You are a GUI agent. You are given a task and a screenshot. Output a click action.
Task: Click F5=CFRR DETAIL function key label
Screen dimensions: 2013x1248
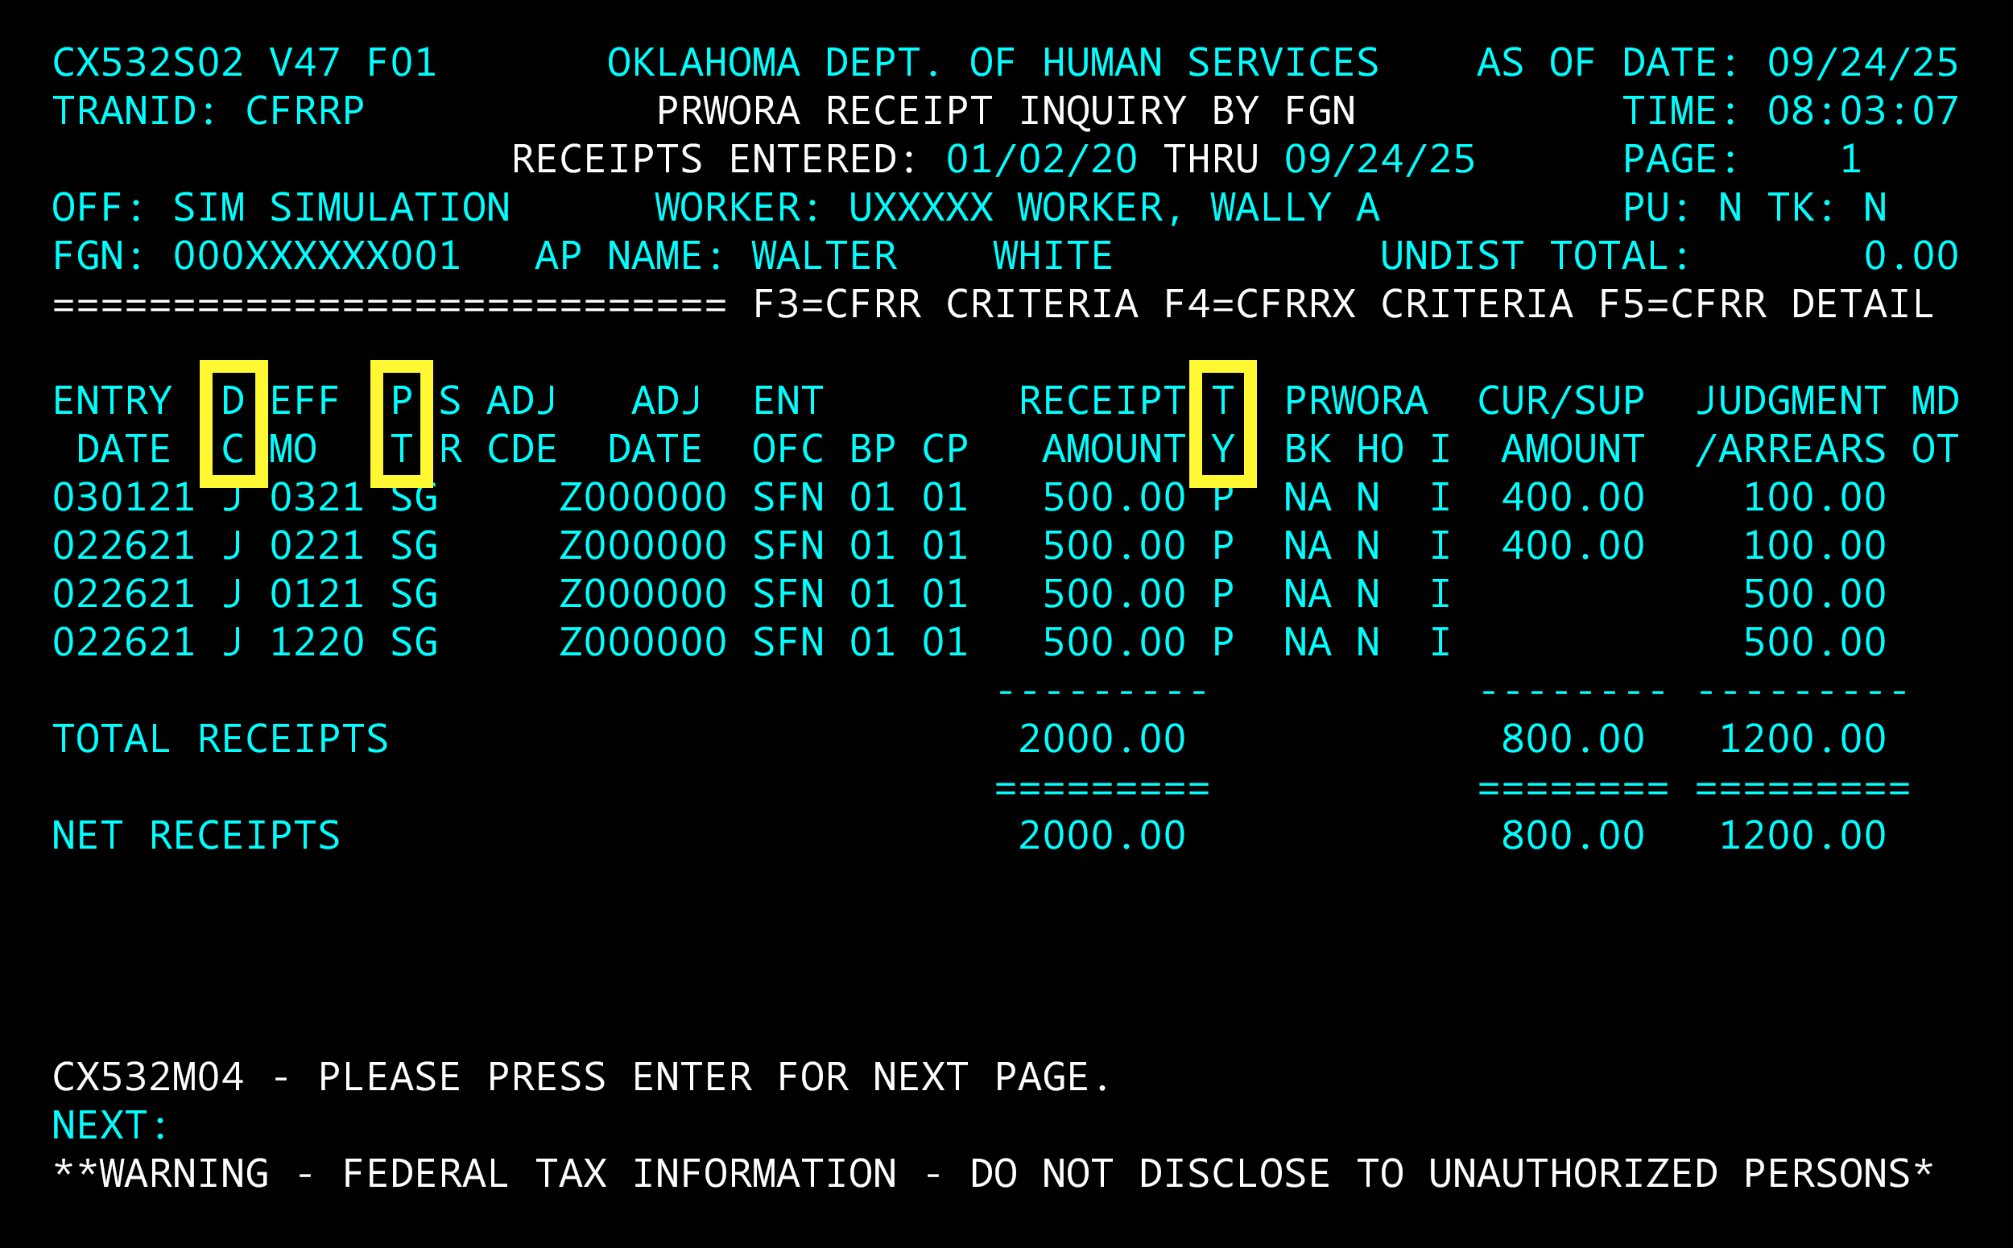tap(1767, 304)
